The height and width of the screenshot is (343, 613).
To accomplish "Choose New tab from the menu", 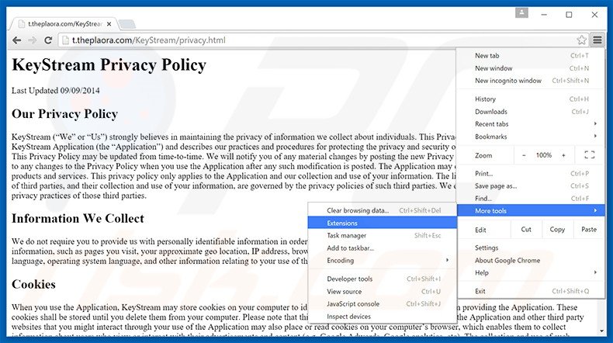I will pyautogui.click(x=531, y=56).
